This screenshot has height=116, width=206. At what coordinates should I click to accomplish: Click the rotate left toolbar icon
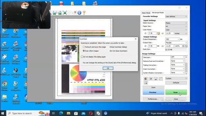[x=55, y=13]
